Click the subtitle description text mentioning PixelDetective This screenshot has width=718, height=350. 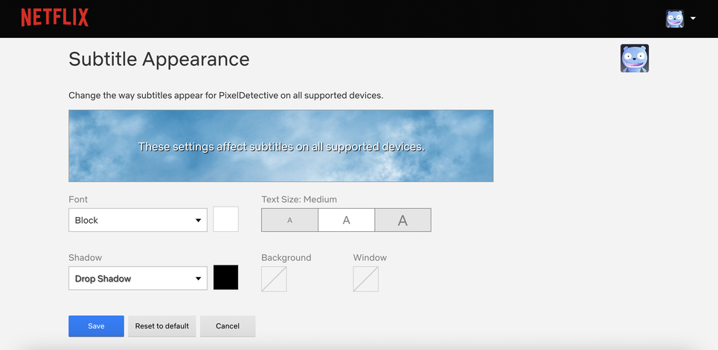click(225, 96)
